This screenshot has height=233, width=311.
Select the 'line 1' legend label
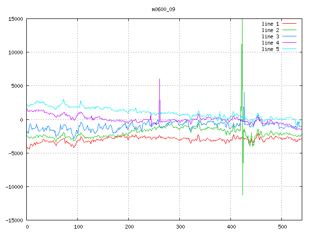coord(270,24)
